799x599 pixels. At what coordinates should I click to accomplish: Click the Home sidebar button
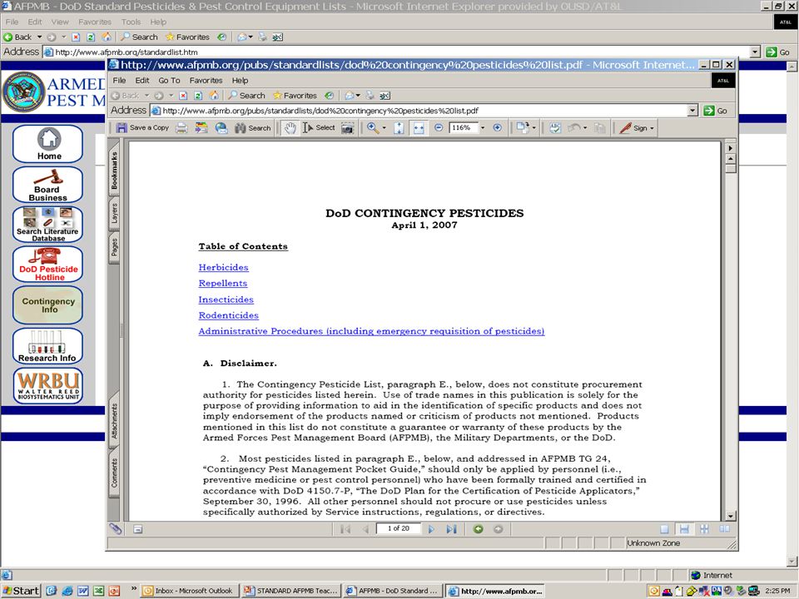pyautogui.click(x=48, y=144)
